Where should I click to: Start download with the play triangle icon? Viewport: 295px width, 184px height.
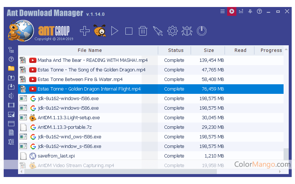coord(114,31)
